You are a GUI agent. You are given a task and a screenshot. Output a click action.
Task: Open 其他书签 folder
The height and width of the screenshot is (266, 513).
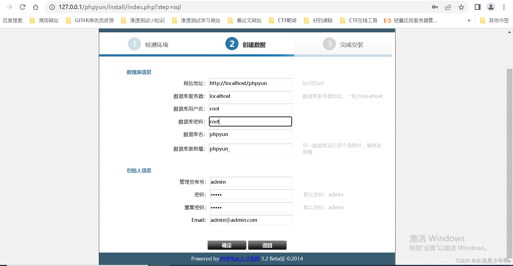[495, 21]
